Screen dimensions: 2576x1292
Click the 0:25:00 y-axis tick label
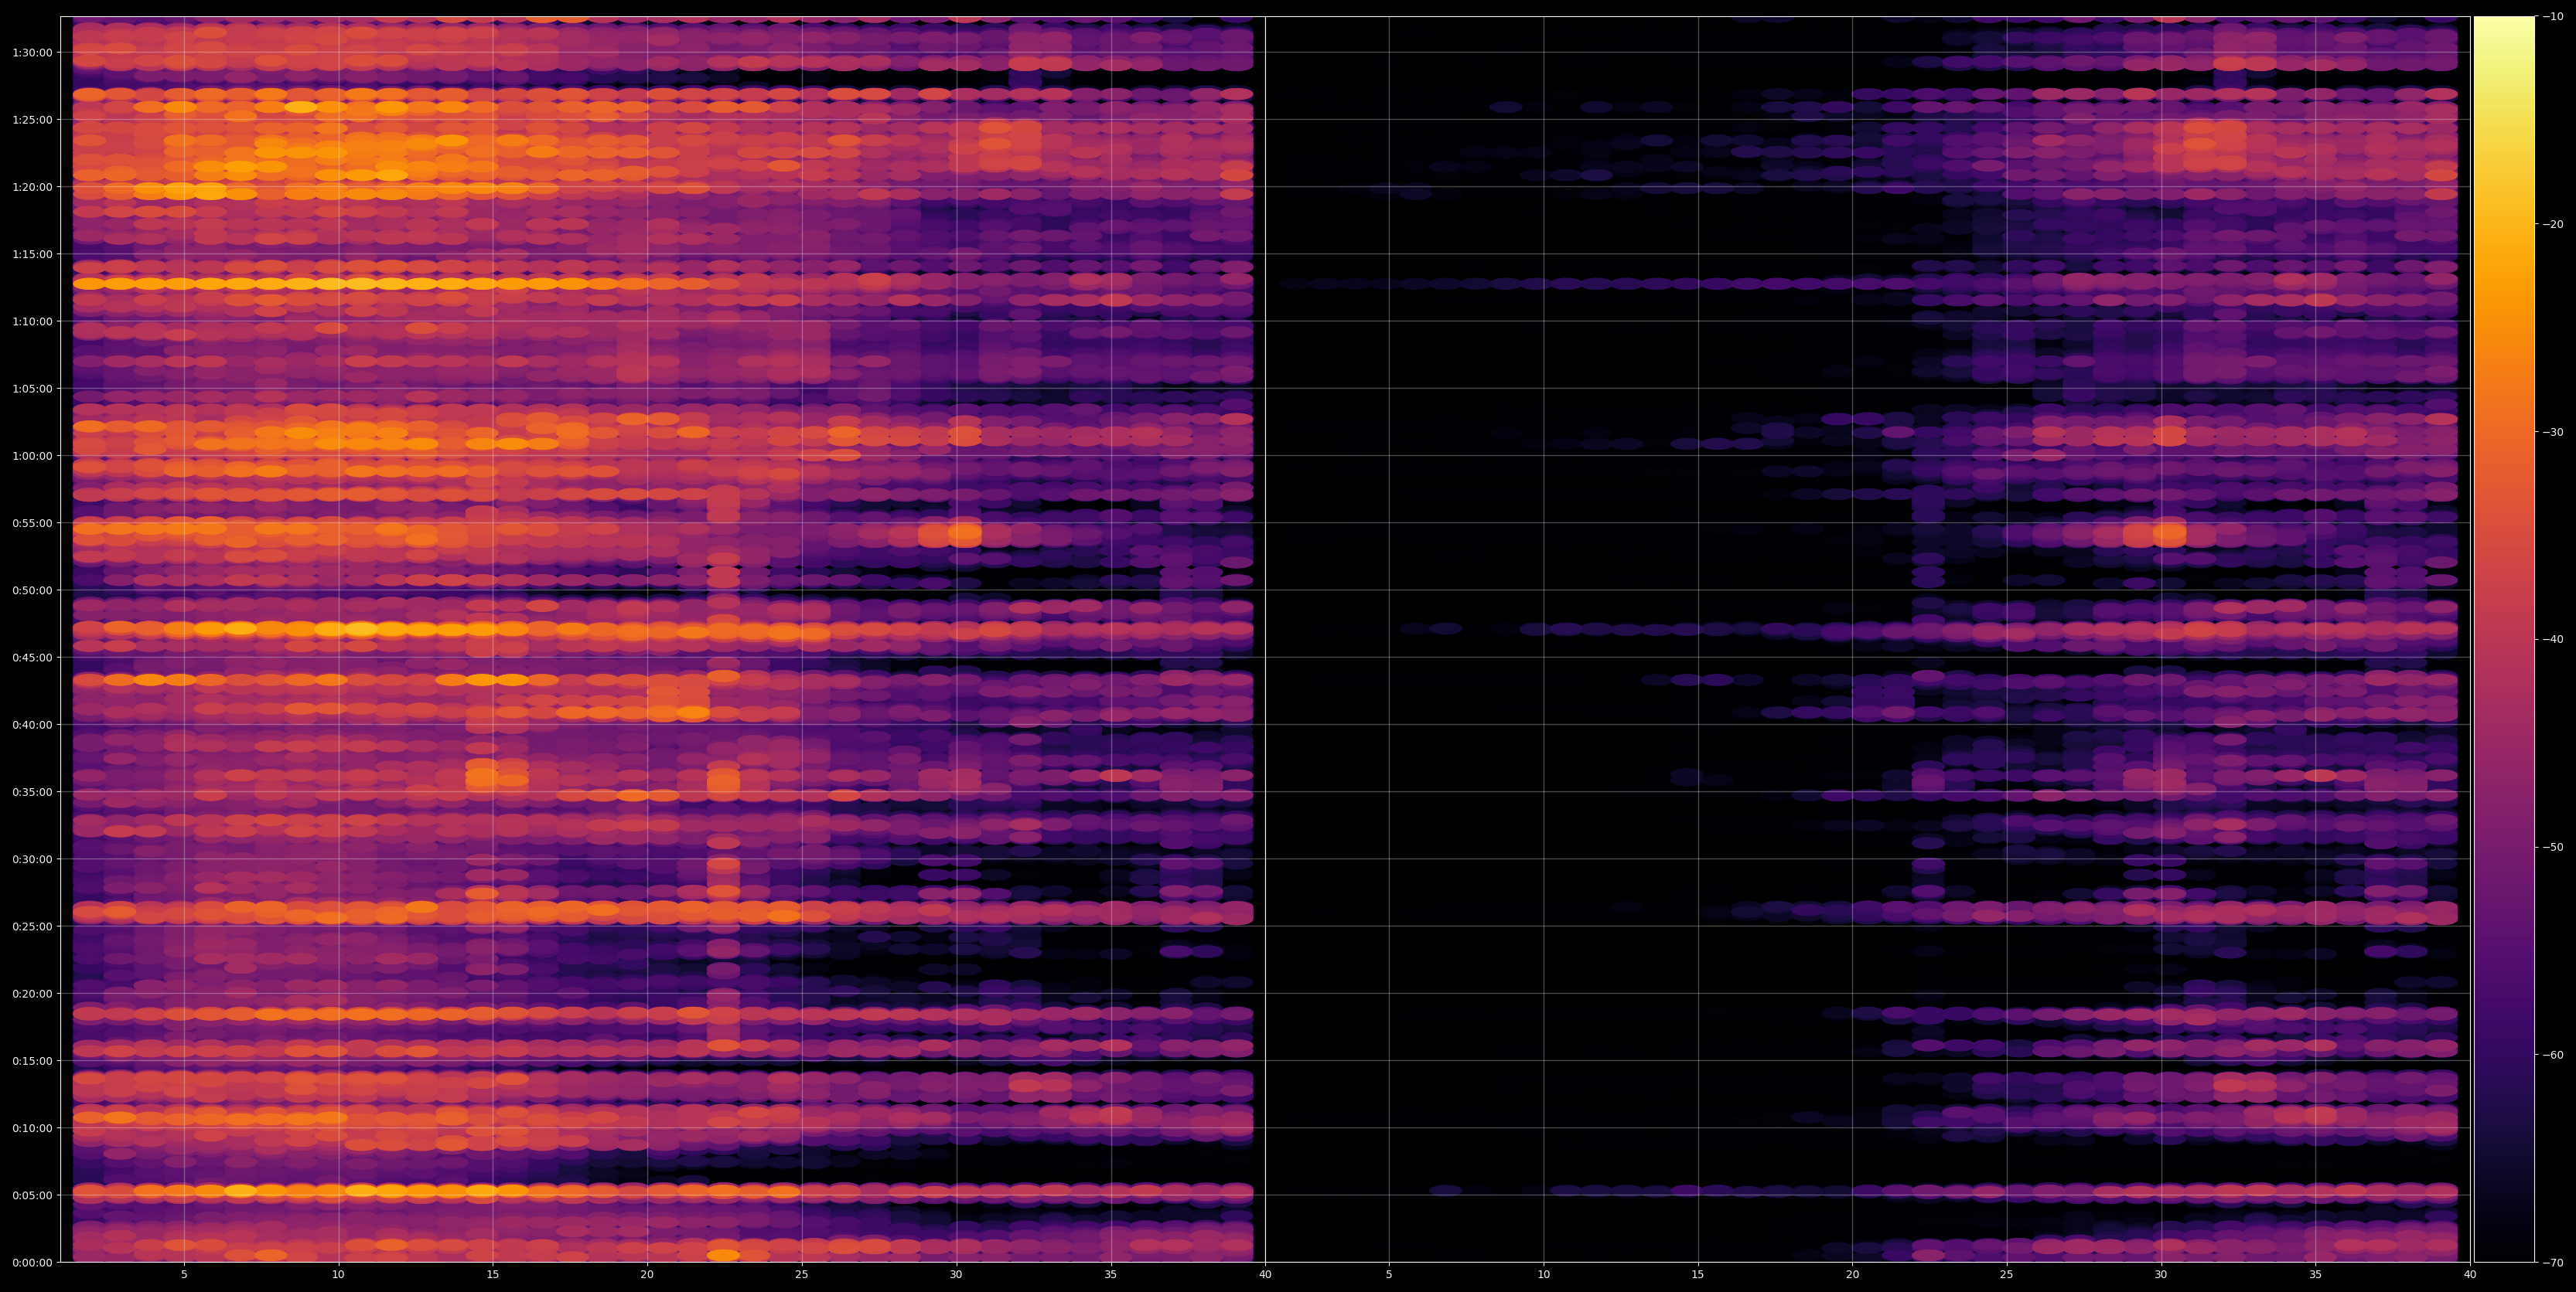tap(32, 926)
